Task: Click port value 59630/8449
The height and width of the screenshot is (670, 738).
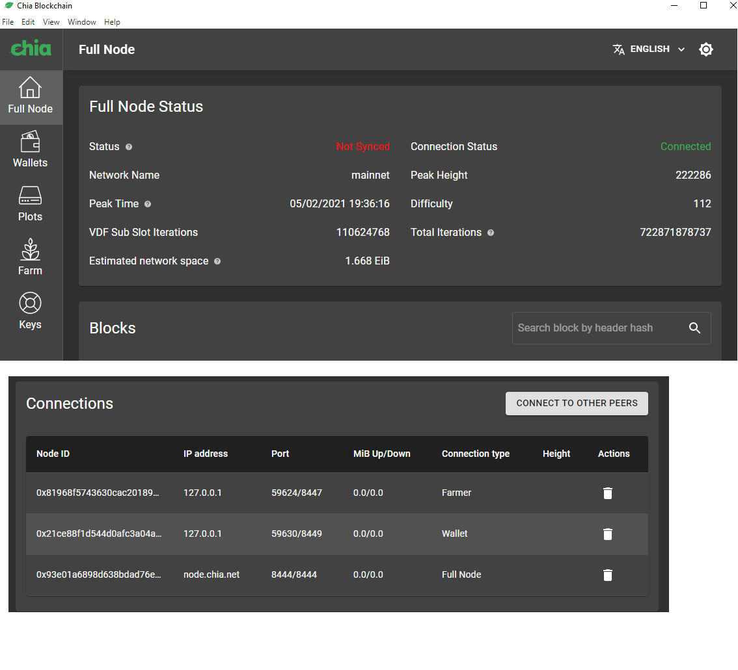Action: [x=297, y=534]
